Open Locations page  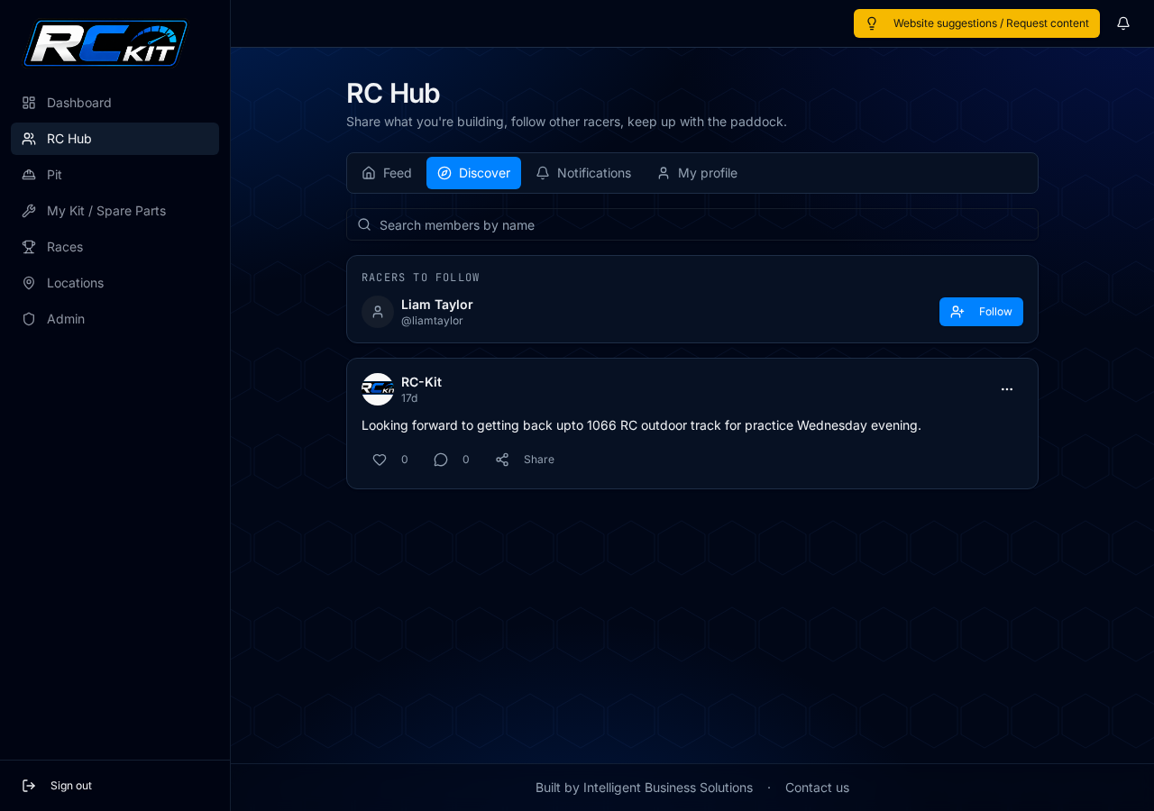tap(114, 283)
